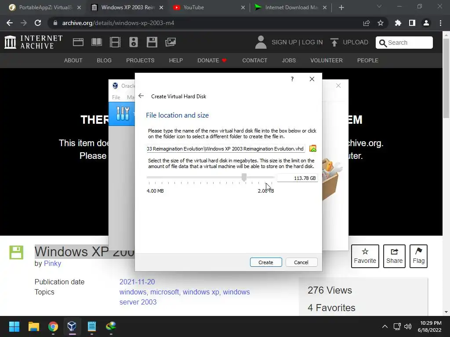The height and width of the screenshot is (337, 450).
Task: Switch to the YouTube tab
Action: point(208,7)
